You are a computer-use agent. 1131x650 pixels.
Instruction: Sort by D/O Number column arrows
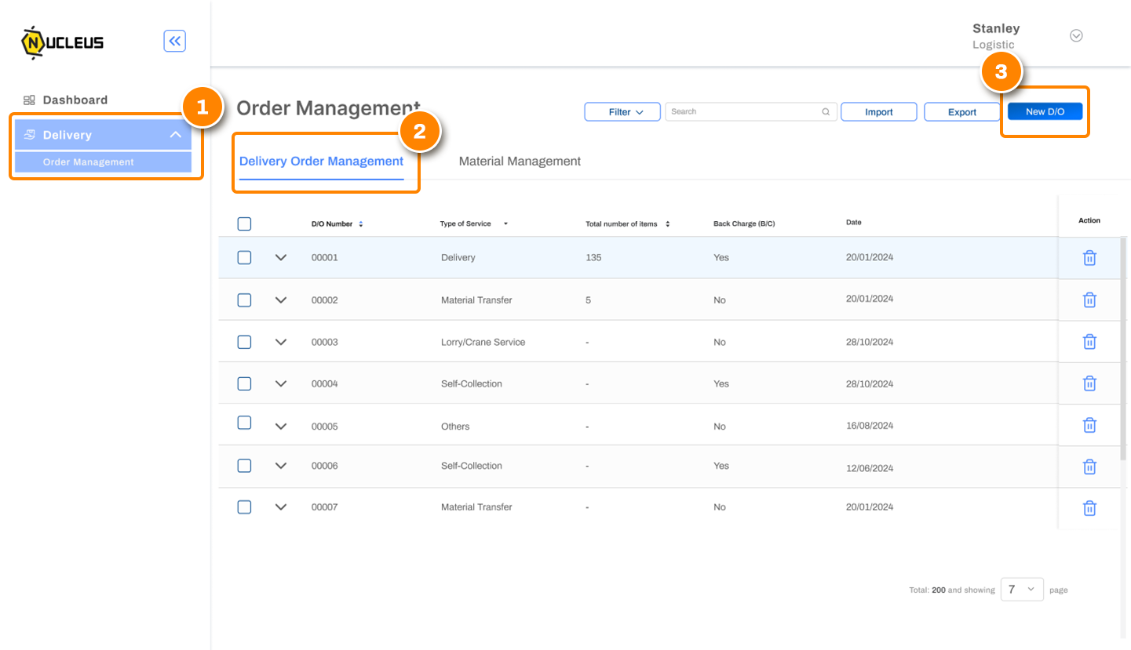point(361,224)
